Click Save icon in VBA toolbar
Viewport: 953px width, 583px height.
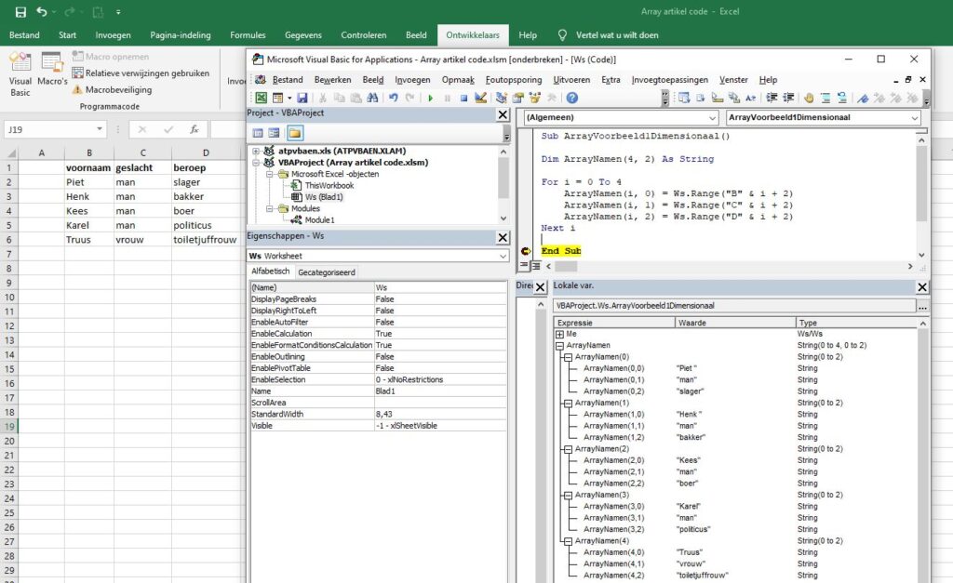[302, 98]
